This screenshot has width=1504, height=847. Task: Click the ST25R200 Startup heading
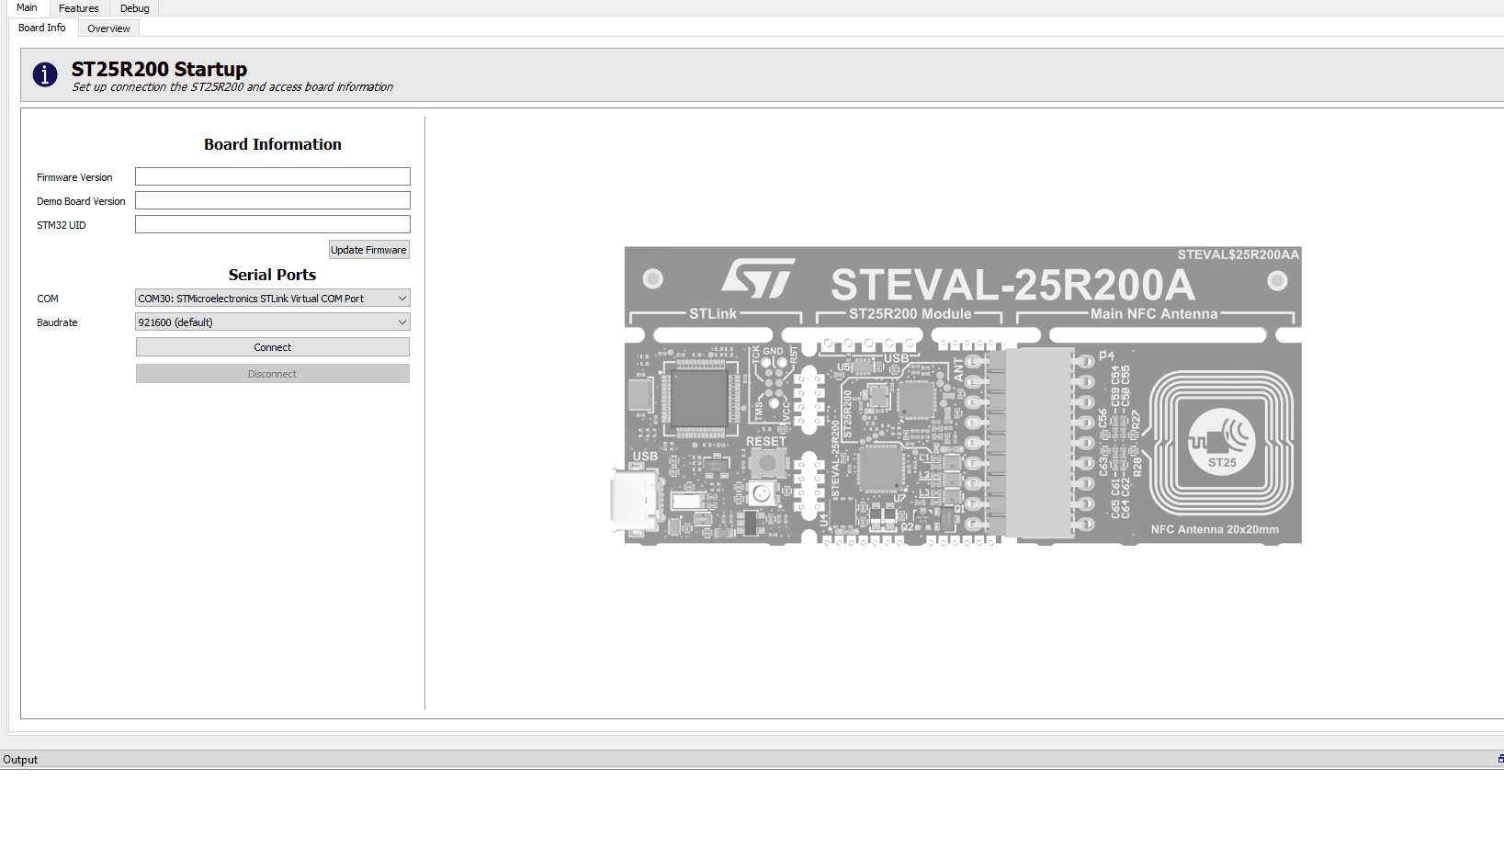159,69
